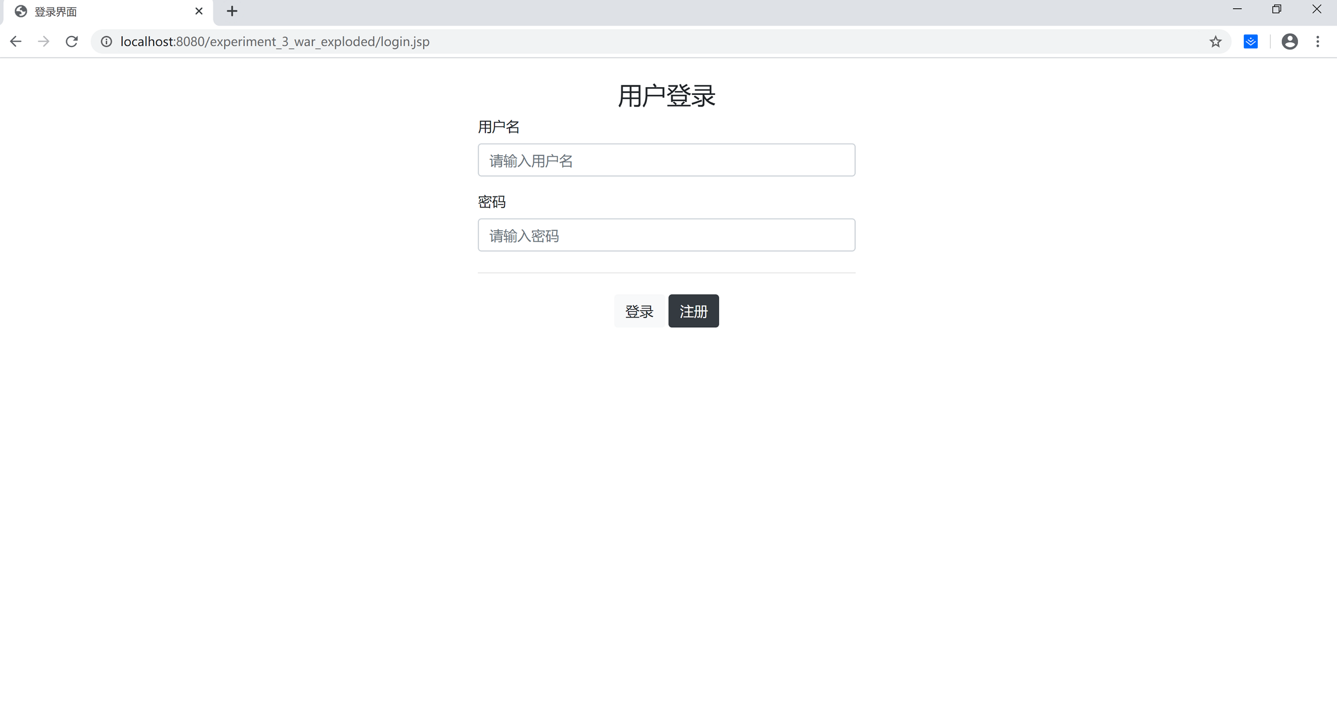Focus the 请输入密码 password field
This screenshot has width=1337, height=714.
point(666,235)
